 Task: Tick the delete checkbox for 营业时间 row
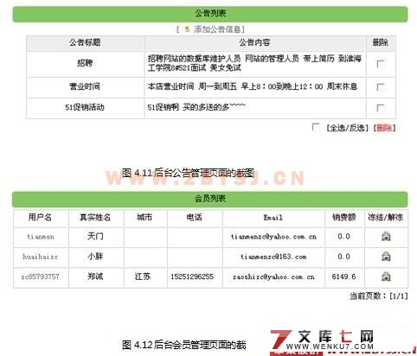[381, 87]
